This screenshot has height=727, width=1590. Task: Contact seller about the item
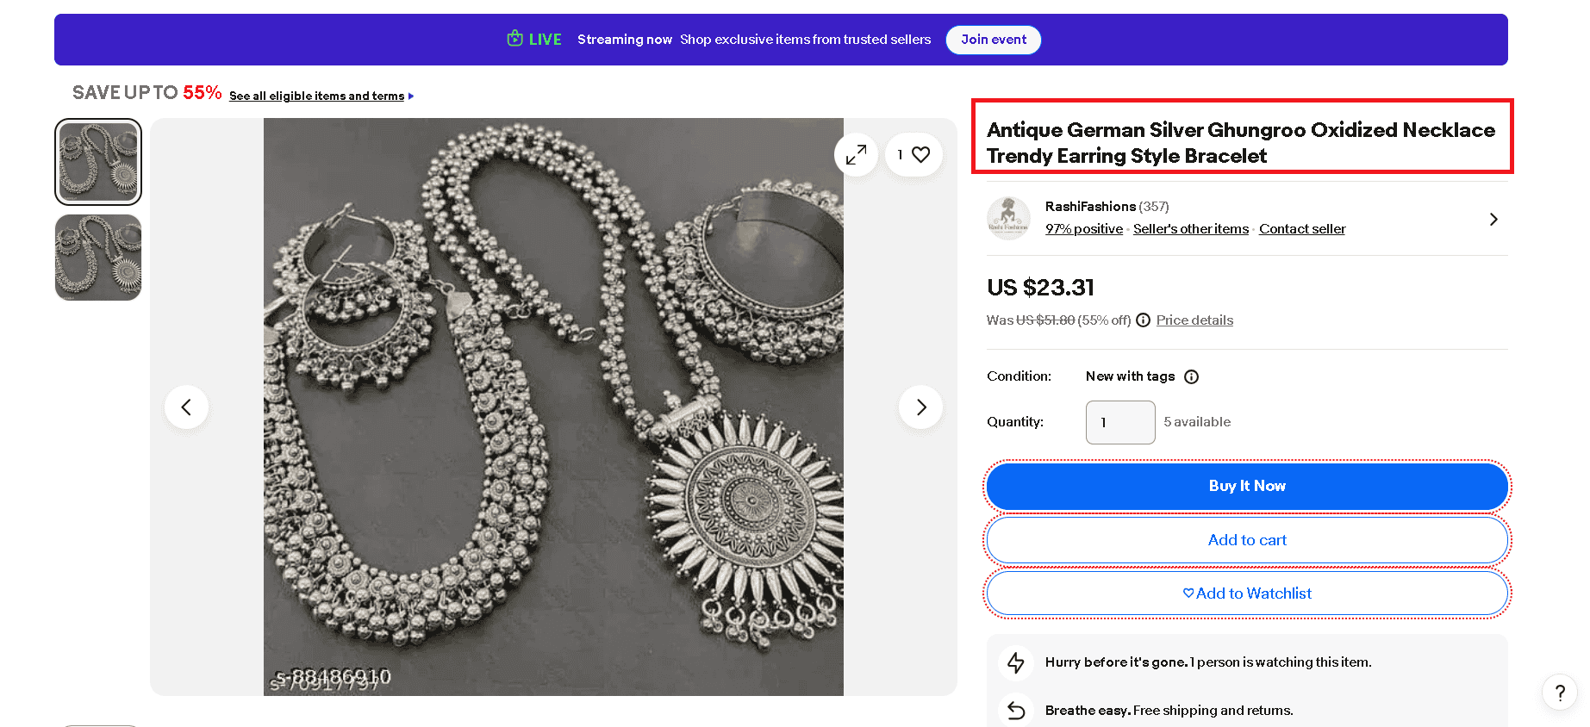(1301, 228)
